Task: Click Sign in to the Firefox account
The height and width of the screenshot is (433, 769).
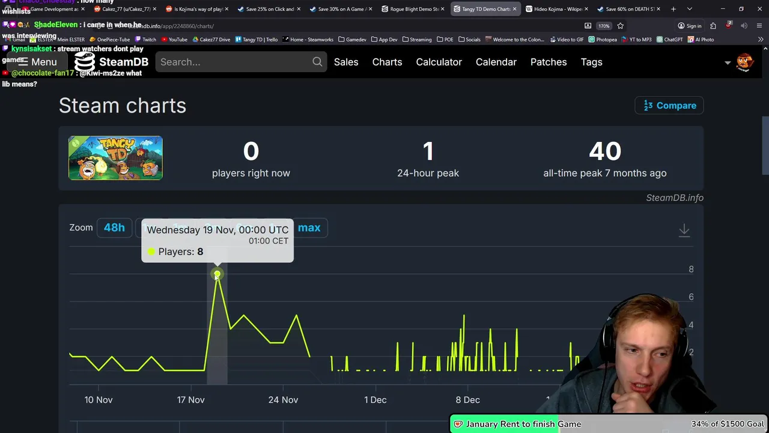Action: (690, 26)
